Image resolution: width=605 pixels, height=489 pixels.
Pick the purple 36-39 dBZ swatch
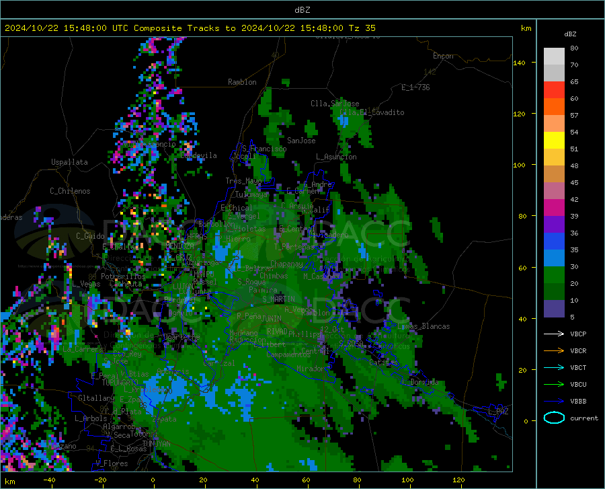point(554,225)
